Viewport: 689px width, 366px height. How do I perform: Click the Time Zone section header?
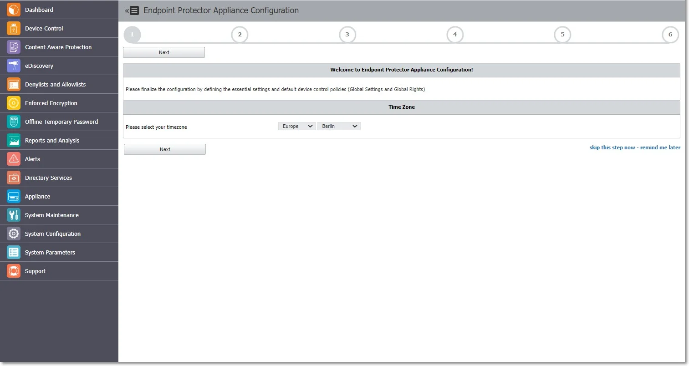click(x=402, y=107)
